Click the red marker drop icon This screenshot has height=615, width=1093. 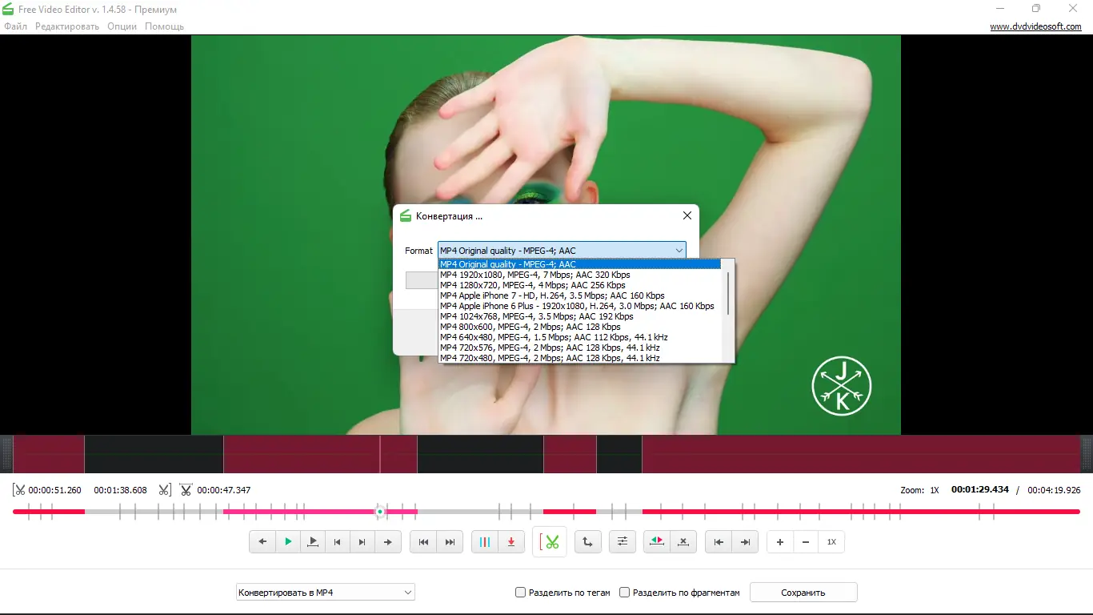pyautogui.click(x=510, y=542)
